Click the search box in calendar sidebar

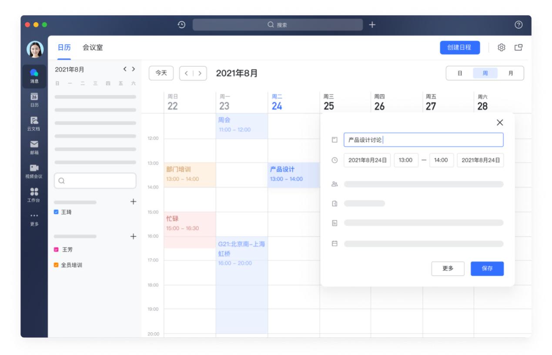point(94,181)
